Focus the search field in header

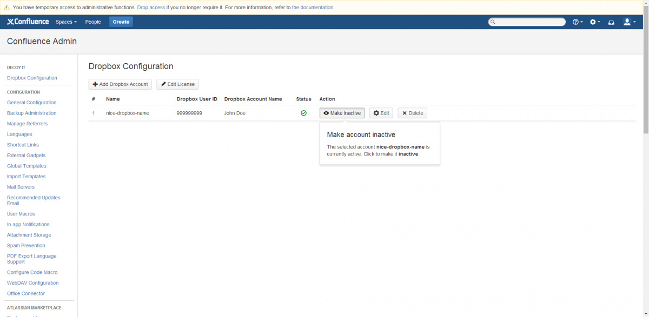point(527,22)
